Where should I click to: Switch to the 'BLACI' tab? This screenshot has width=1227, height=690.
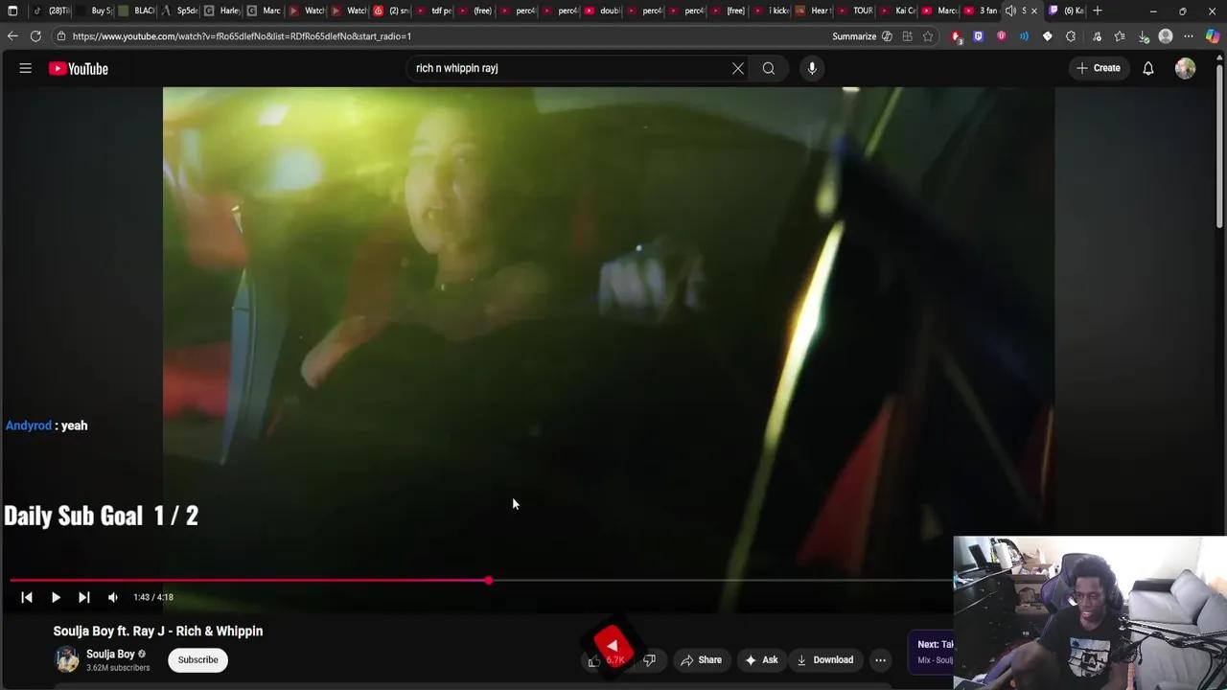point(137,11)
